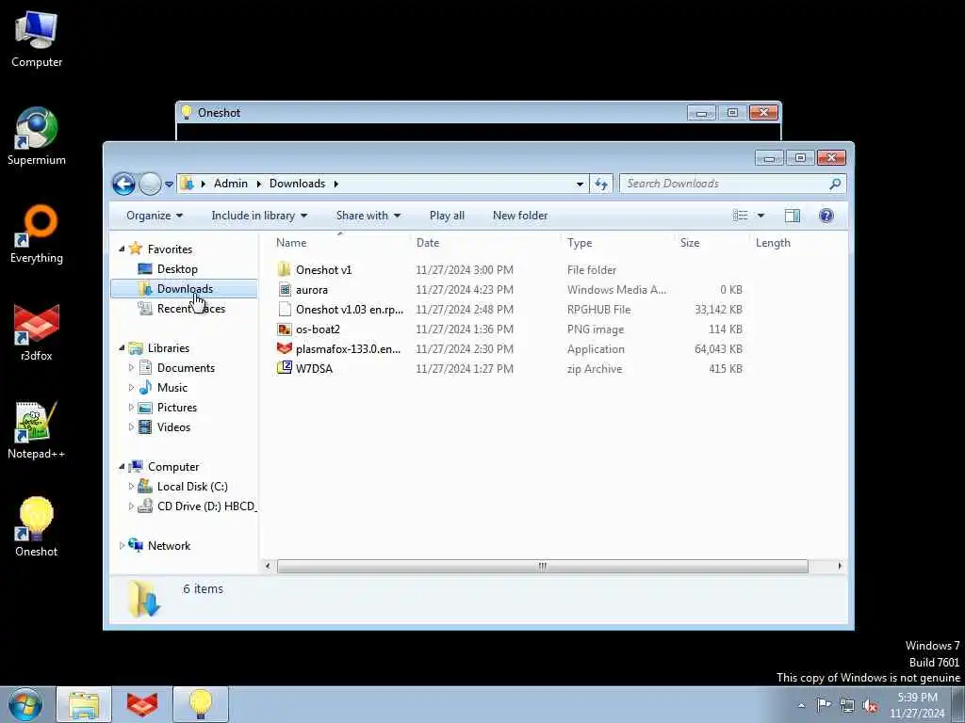Click Play all in the toolbar
Image resolution: width=965 pixels, height=723 pixels.
[447, 216]
